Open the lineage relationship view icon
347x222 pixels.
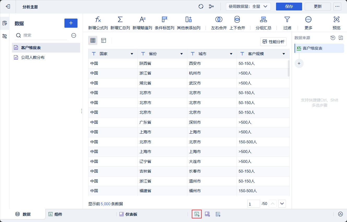click(211, 7)
